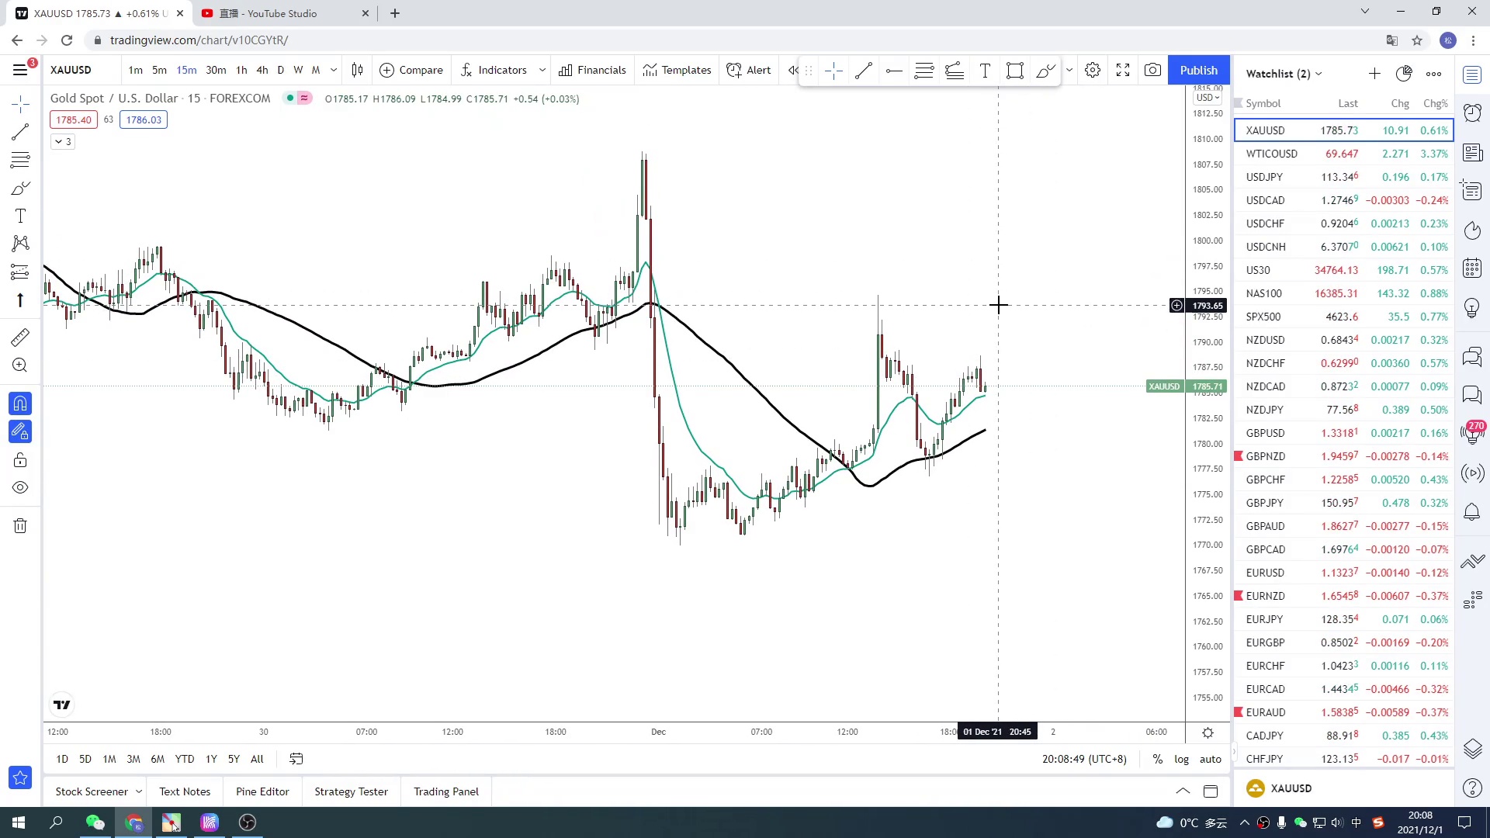The height and width of the screenshot is (838, 1490).
Task: Select the trend line drawing tool
Action: (x=20, y=132)
